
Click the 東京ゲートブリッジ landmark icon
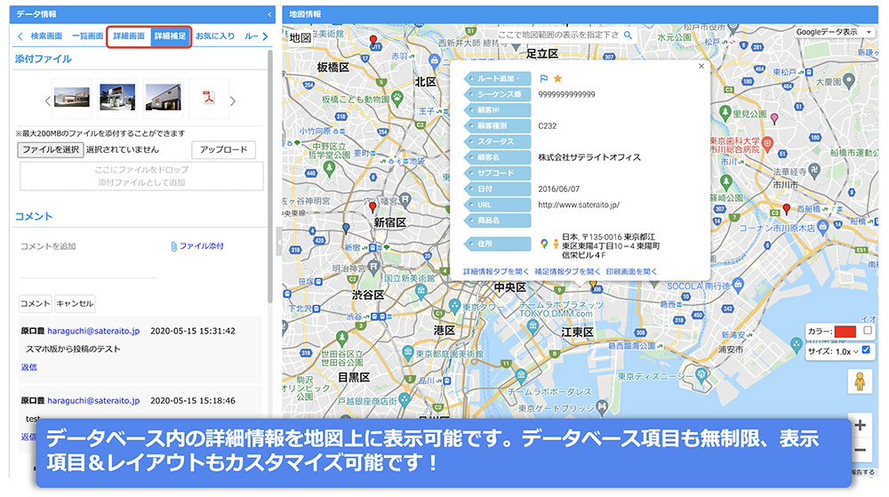click(602, 405)
